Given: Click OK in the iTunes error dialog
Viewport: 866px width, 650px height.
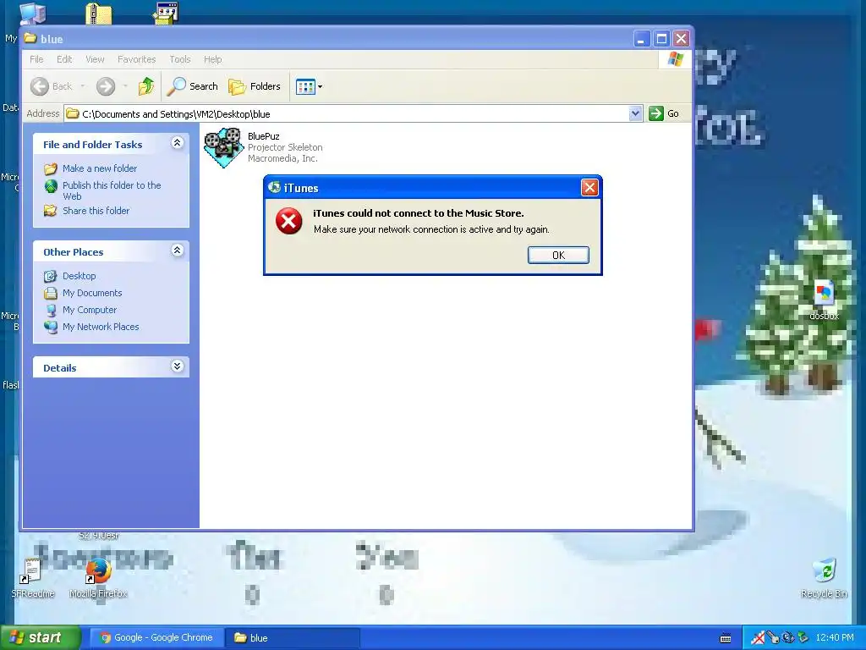Looking at the screenshot, I should 558,255.
